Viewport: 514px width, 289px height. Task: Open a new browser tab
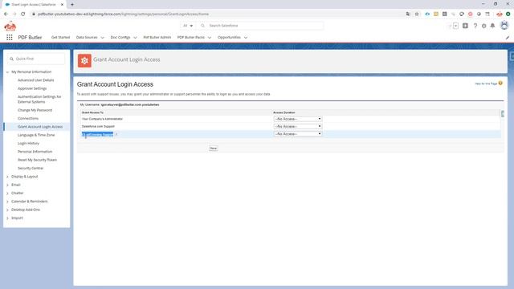[x=72, y=5]
